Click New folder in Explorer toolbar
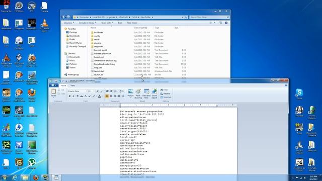 [132, 23]
